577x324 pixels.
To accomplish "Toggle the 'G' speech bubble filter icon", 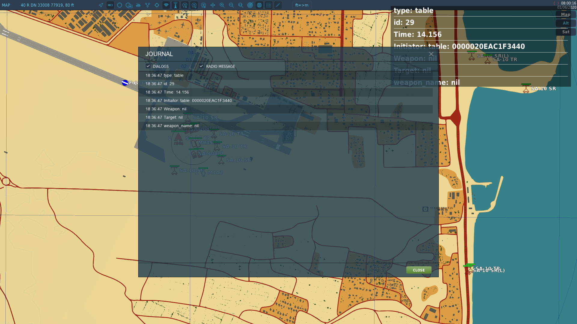I will pyautogui.click(x=194, y=5).
